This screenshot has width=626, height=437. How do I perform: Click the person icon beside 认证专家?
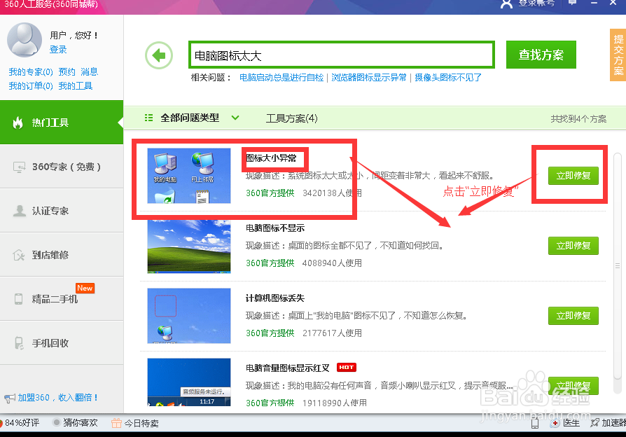[x=19, y=211]
